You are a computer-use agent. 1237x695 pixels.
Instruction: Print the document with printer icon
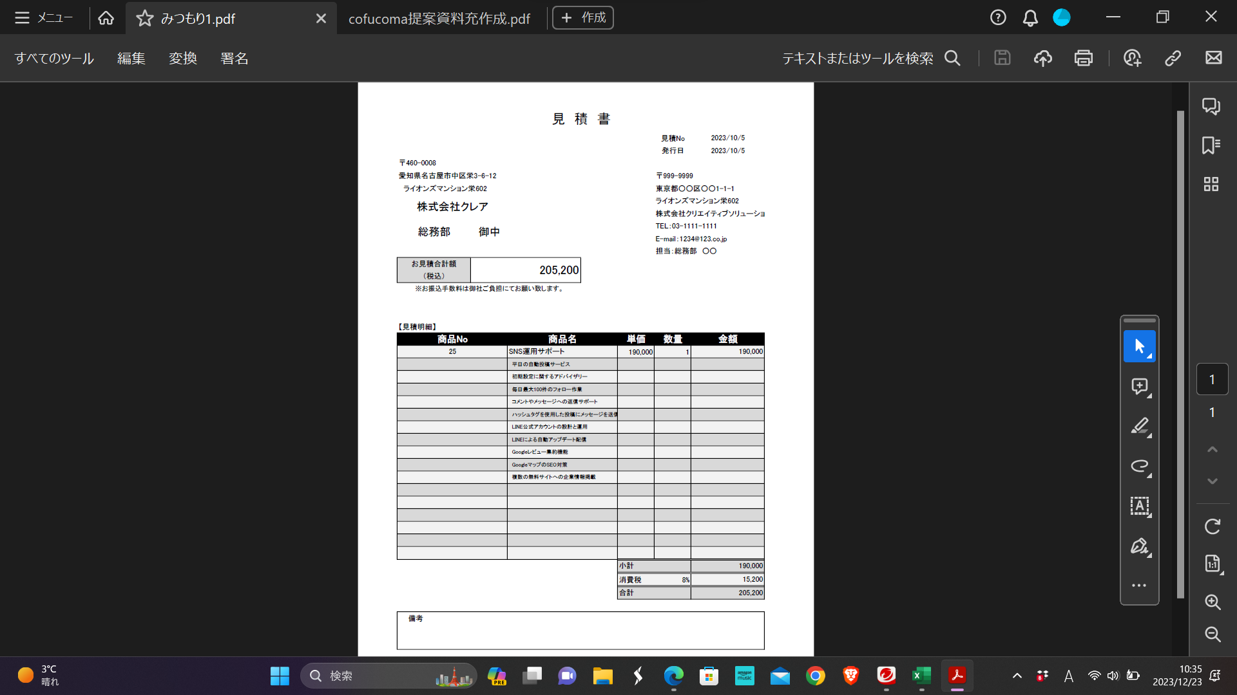click(1083, 58)
